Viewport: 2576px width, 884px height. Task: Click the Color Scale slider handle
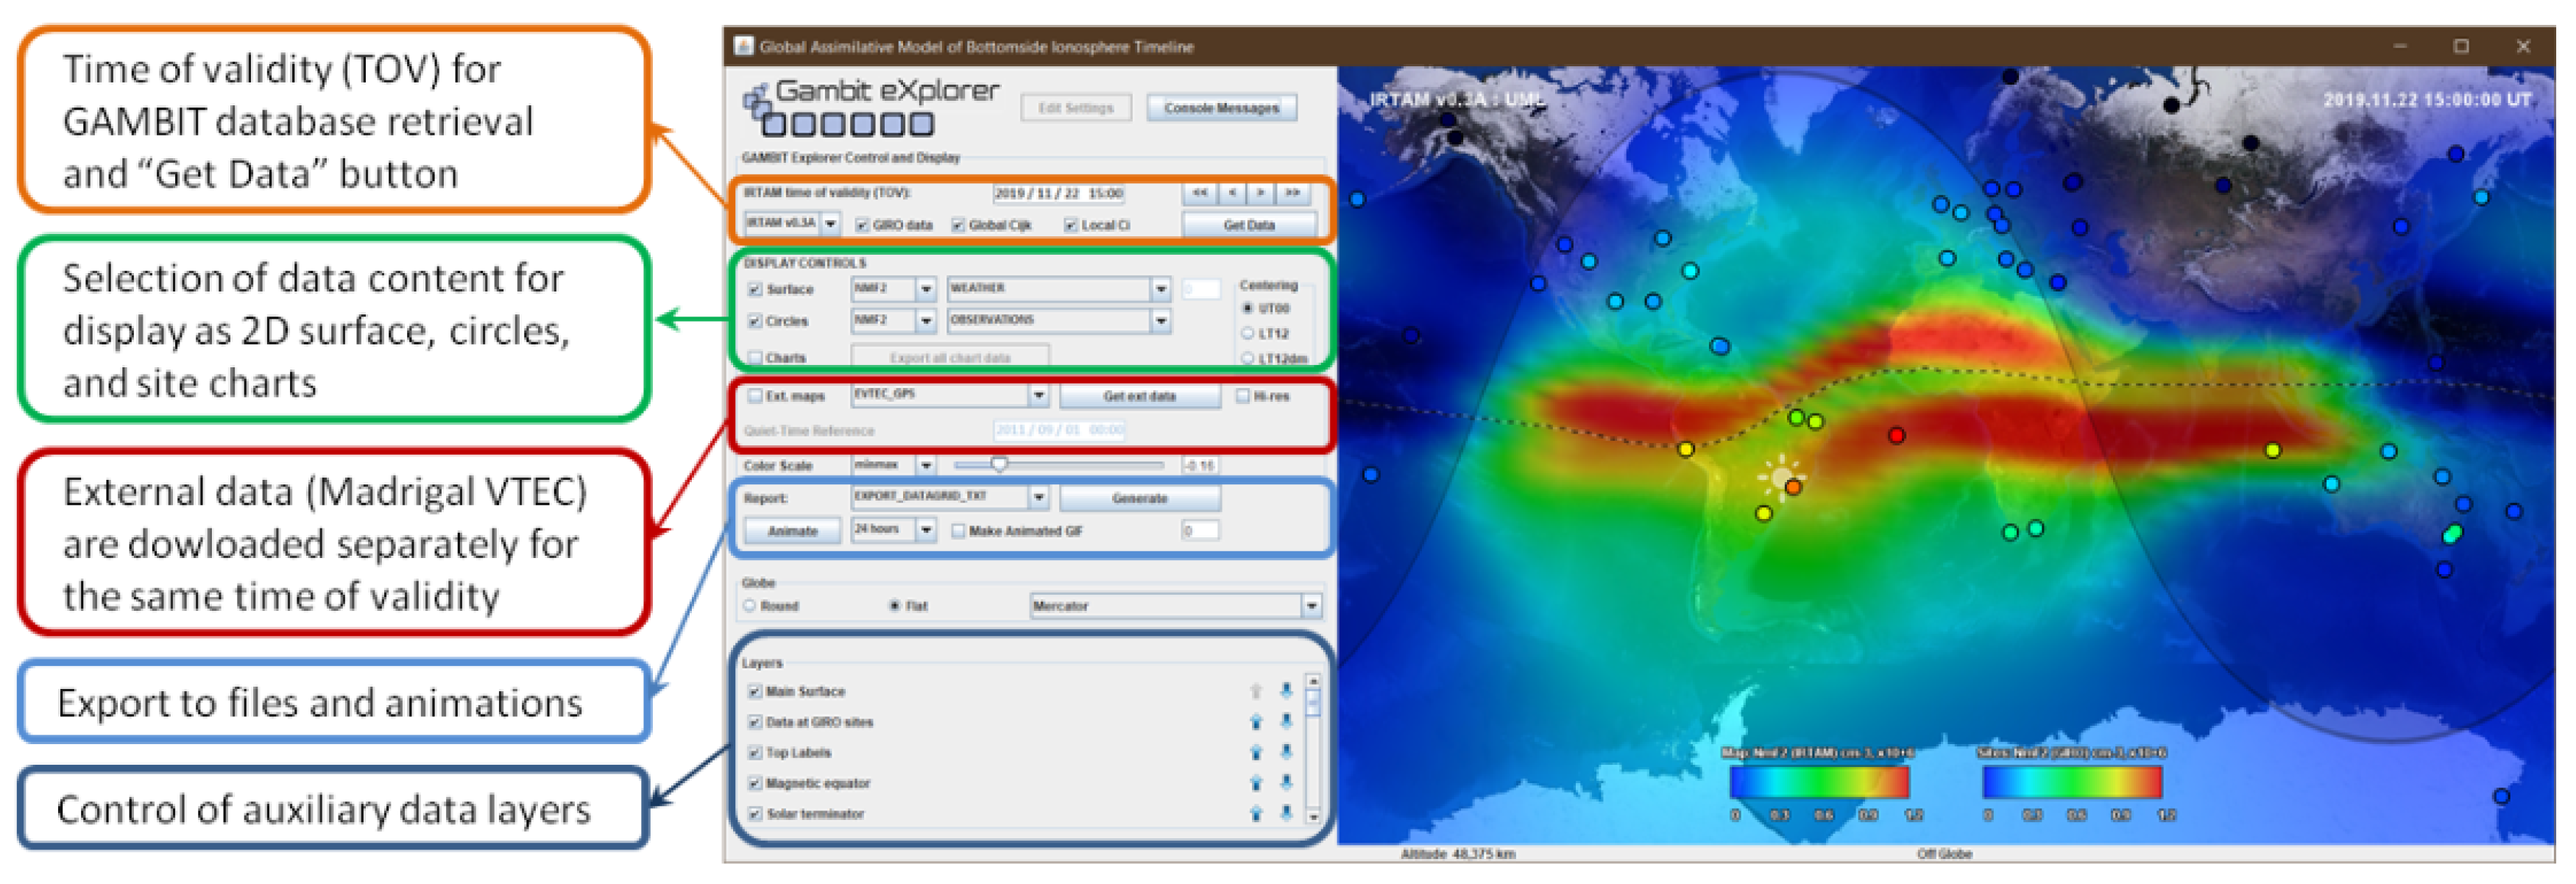(x=999, y=465)
